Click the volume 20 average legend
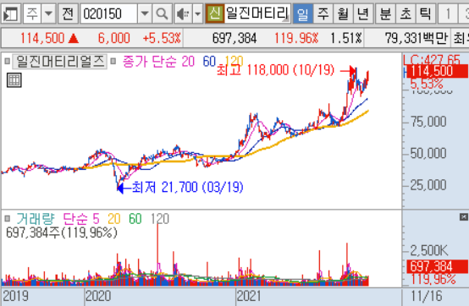 tap(114, 219)
